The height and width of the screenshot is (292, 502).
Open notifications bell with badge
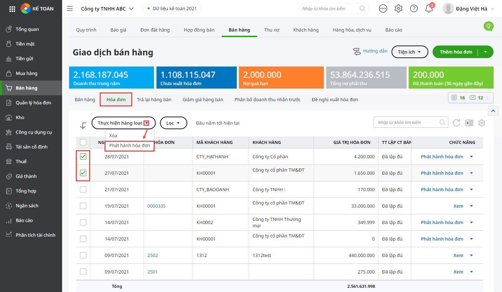pos(429,8)
